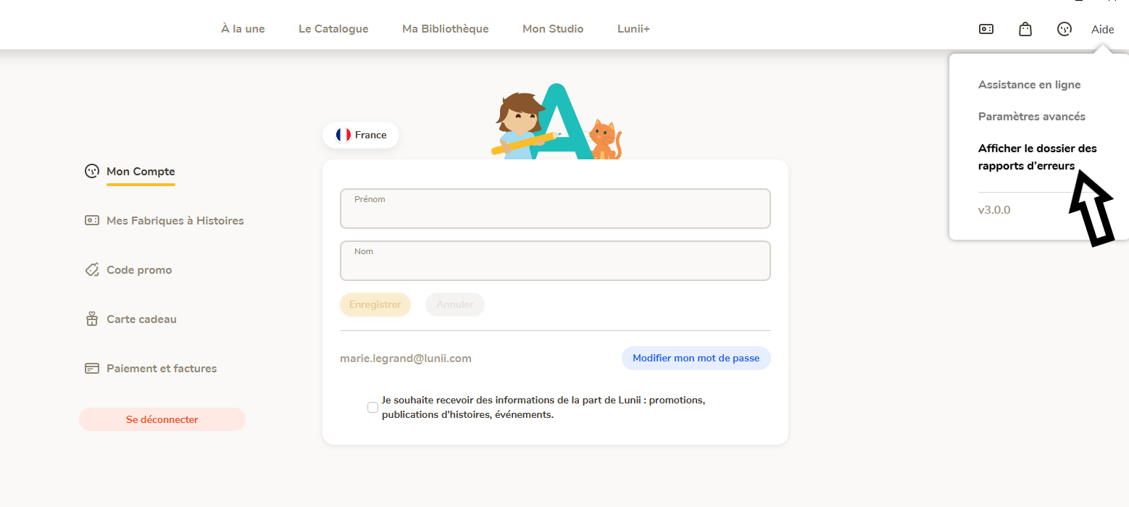This screenshot has width=1129, height=507.
Task: Go to Le Catalogue tab
Action: click(333, 29)
